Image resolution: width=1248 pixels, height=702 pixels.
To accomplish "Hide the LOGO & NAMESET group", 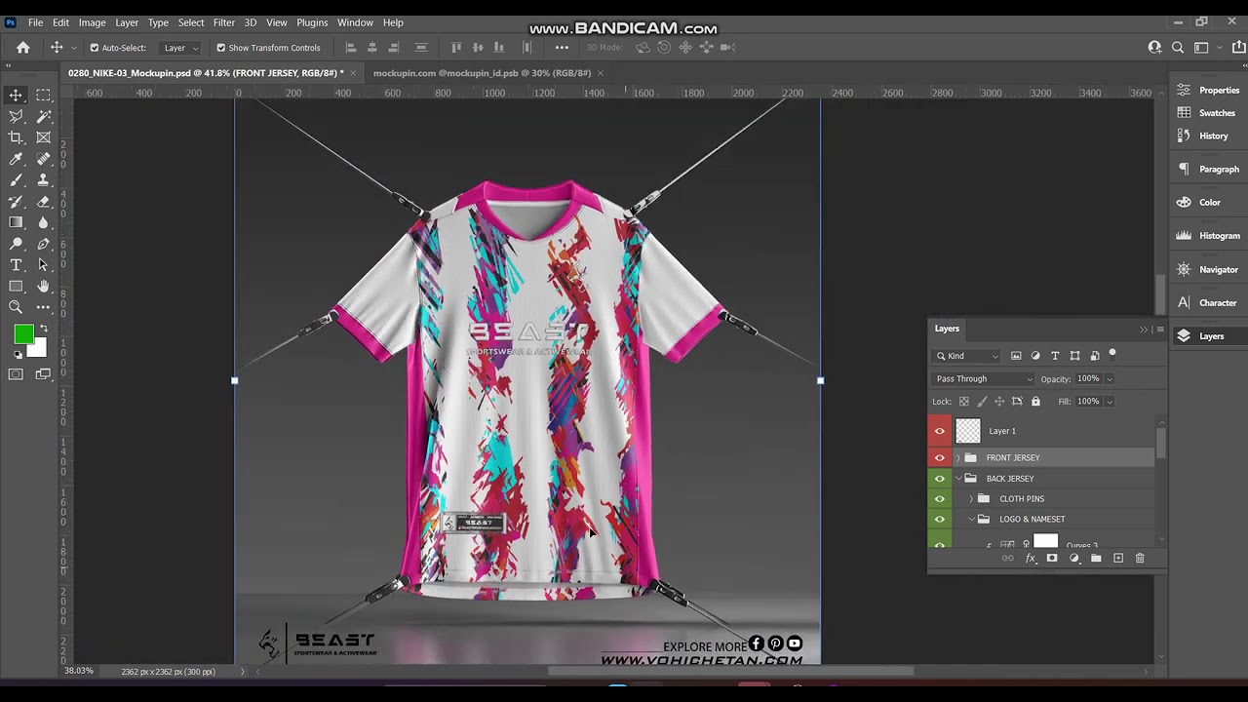I will (940, 520).
